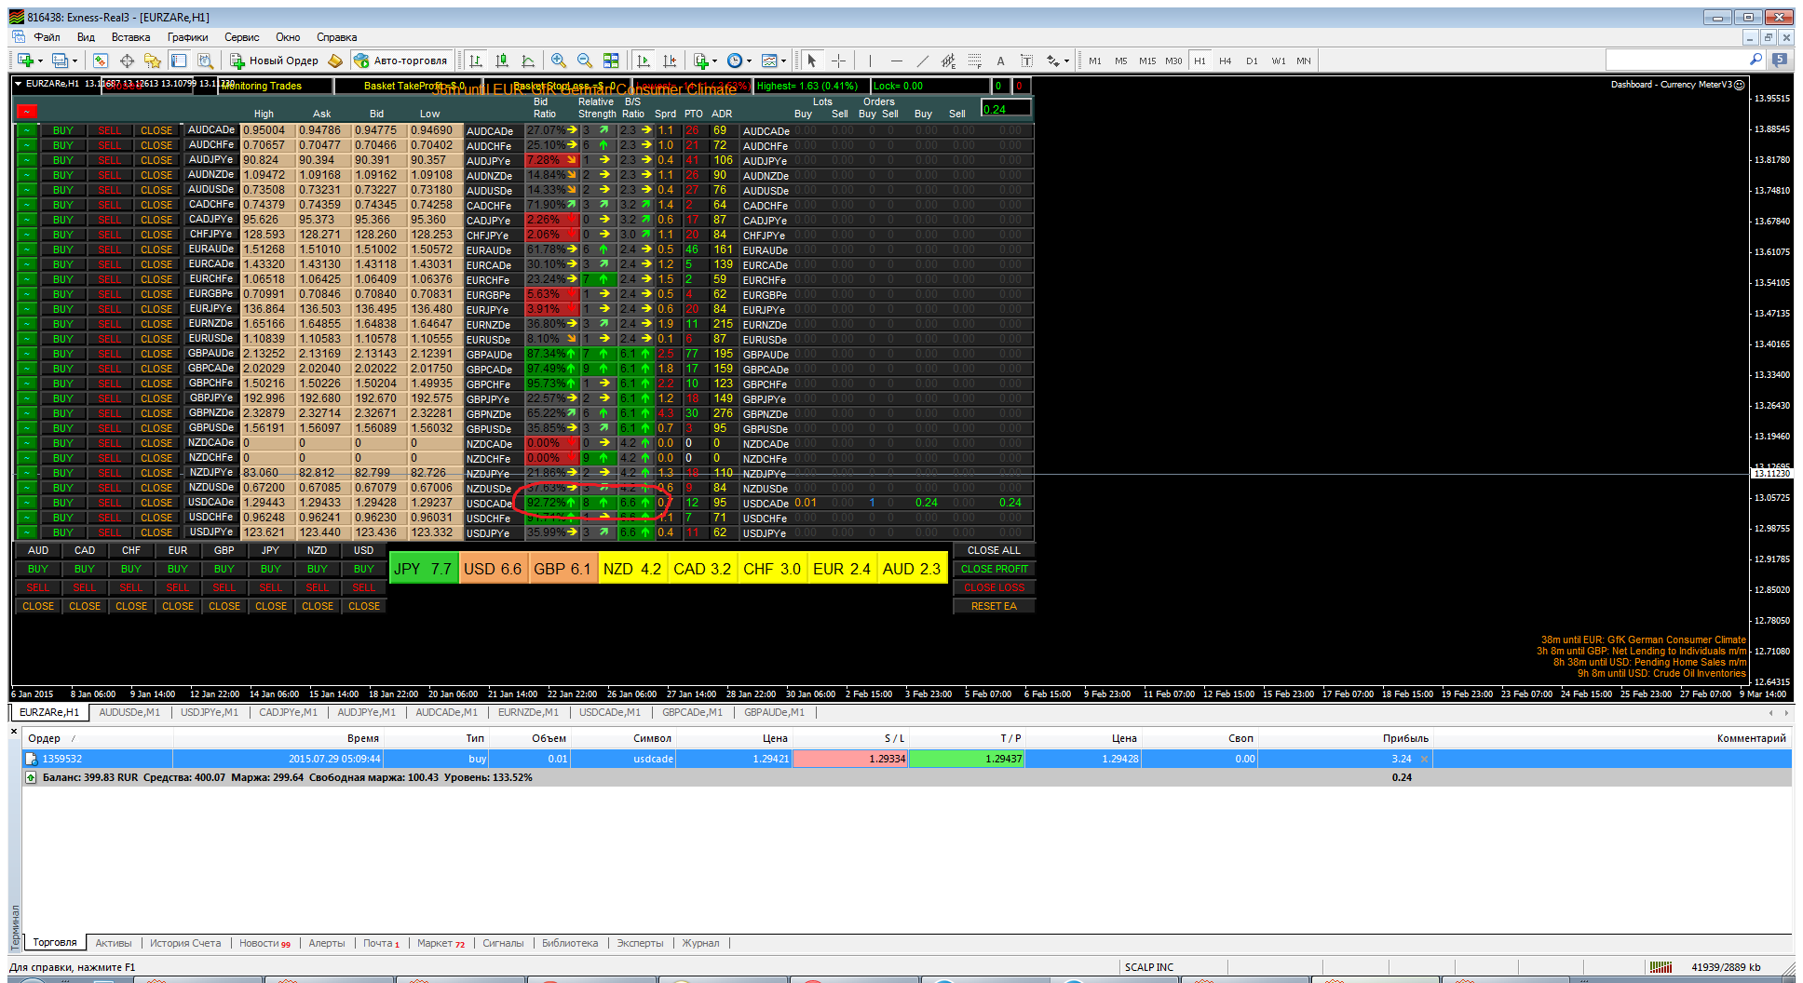Click BUY on the USDCADe row
This screenshot has width=1803, height=983.
[63, 503]
